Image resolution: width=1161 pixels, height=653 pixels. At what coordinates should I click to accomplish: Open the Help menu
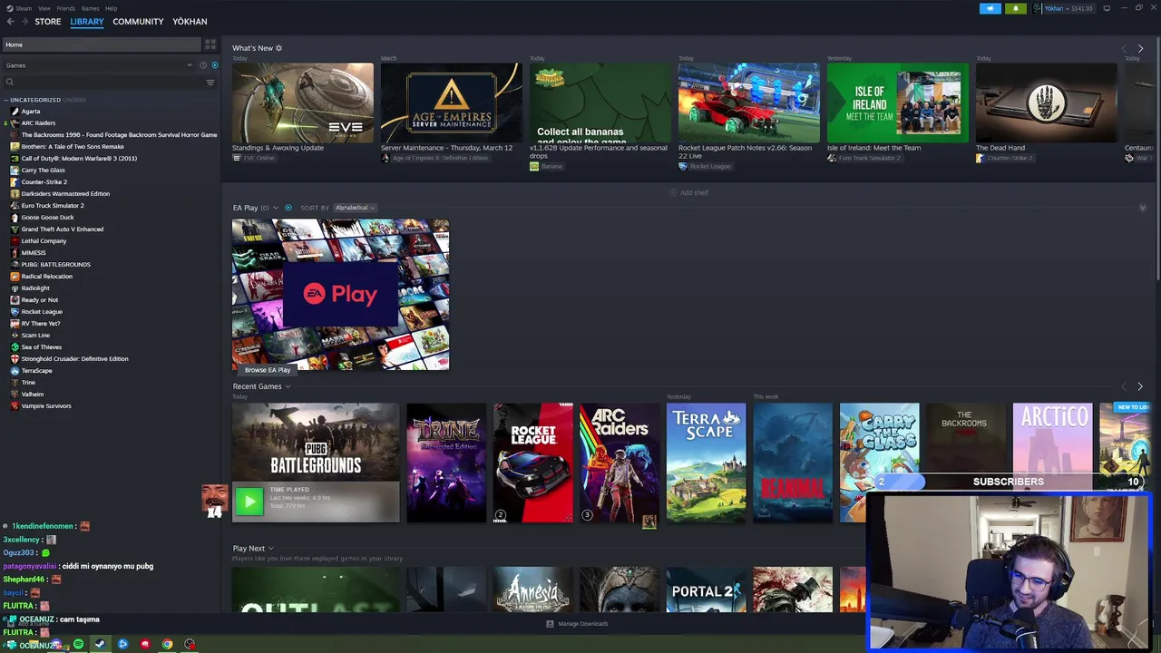pyautogui.click(x=111, y=8)
